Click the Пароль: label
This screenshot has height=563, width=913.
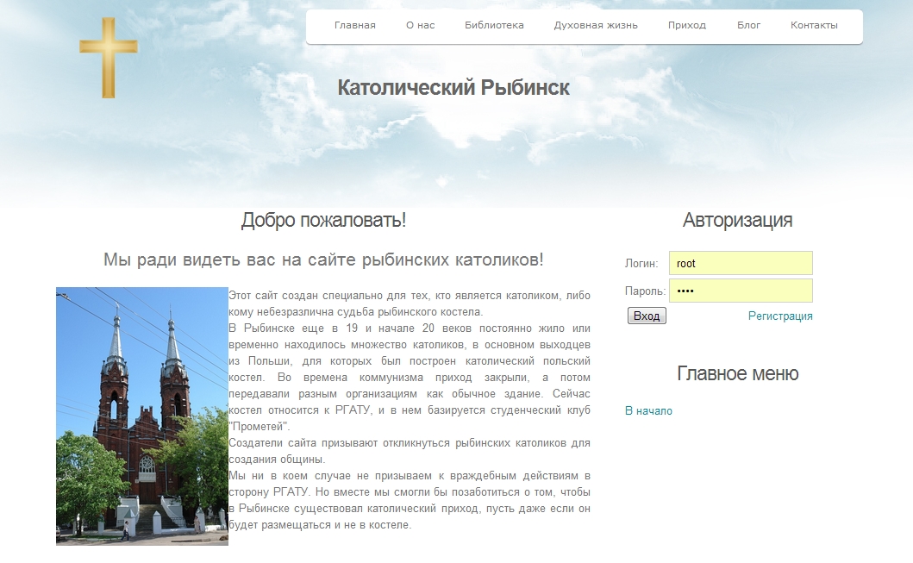click(x=645, y=291)
